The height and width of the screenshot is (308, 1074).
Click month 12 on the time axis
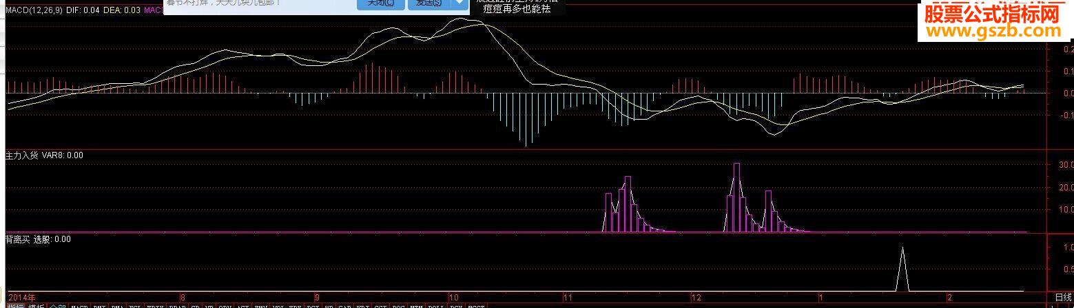(x=696, y=298)
